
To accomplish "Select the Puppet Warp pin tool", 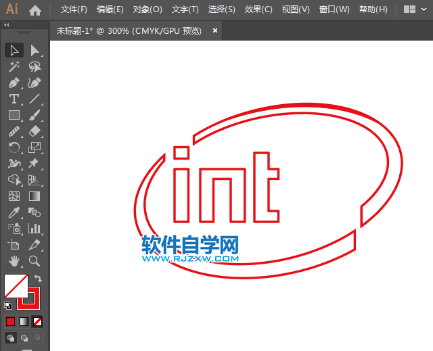I will pos(35,164).
